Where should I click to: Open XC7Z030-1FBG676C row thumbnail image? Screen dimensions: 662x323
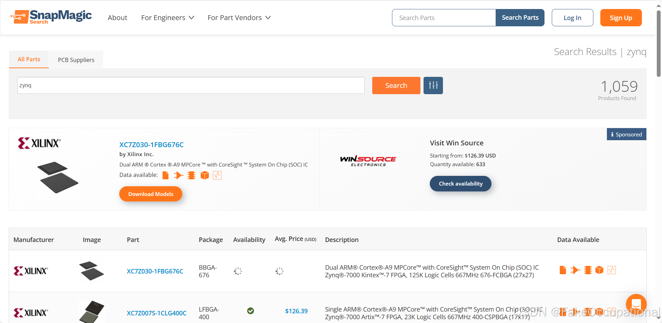tap(91, 271)
